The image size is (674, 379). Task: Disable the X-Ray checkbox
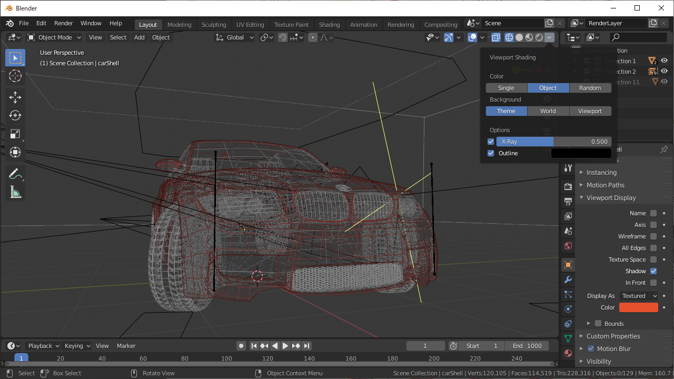(x=491, y=142)
